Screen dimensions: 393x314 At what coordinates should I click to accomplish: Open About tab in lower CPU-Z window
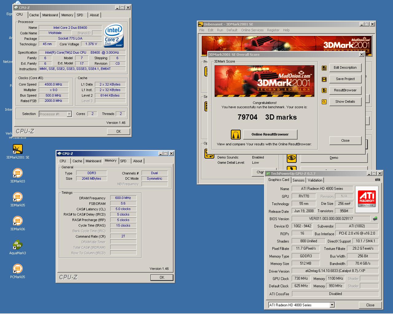click(x=138, y=161)
